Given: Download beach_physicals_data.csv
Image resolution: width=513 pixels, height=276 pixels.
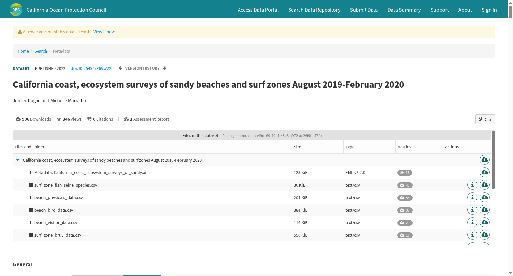Looking at the screenshot, I should (484, 197).
